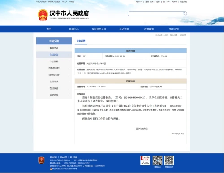Click the 网站地图 footer link
The image size is (224, 173).
tap(64, 157)
